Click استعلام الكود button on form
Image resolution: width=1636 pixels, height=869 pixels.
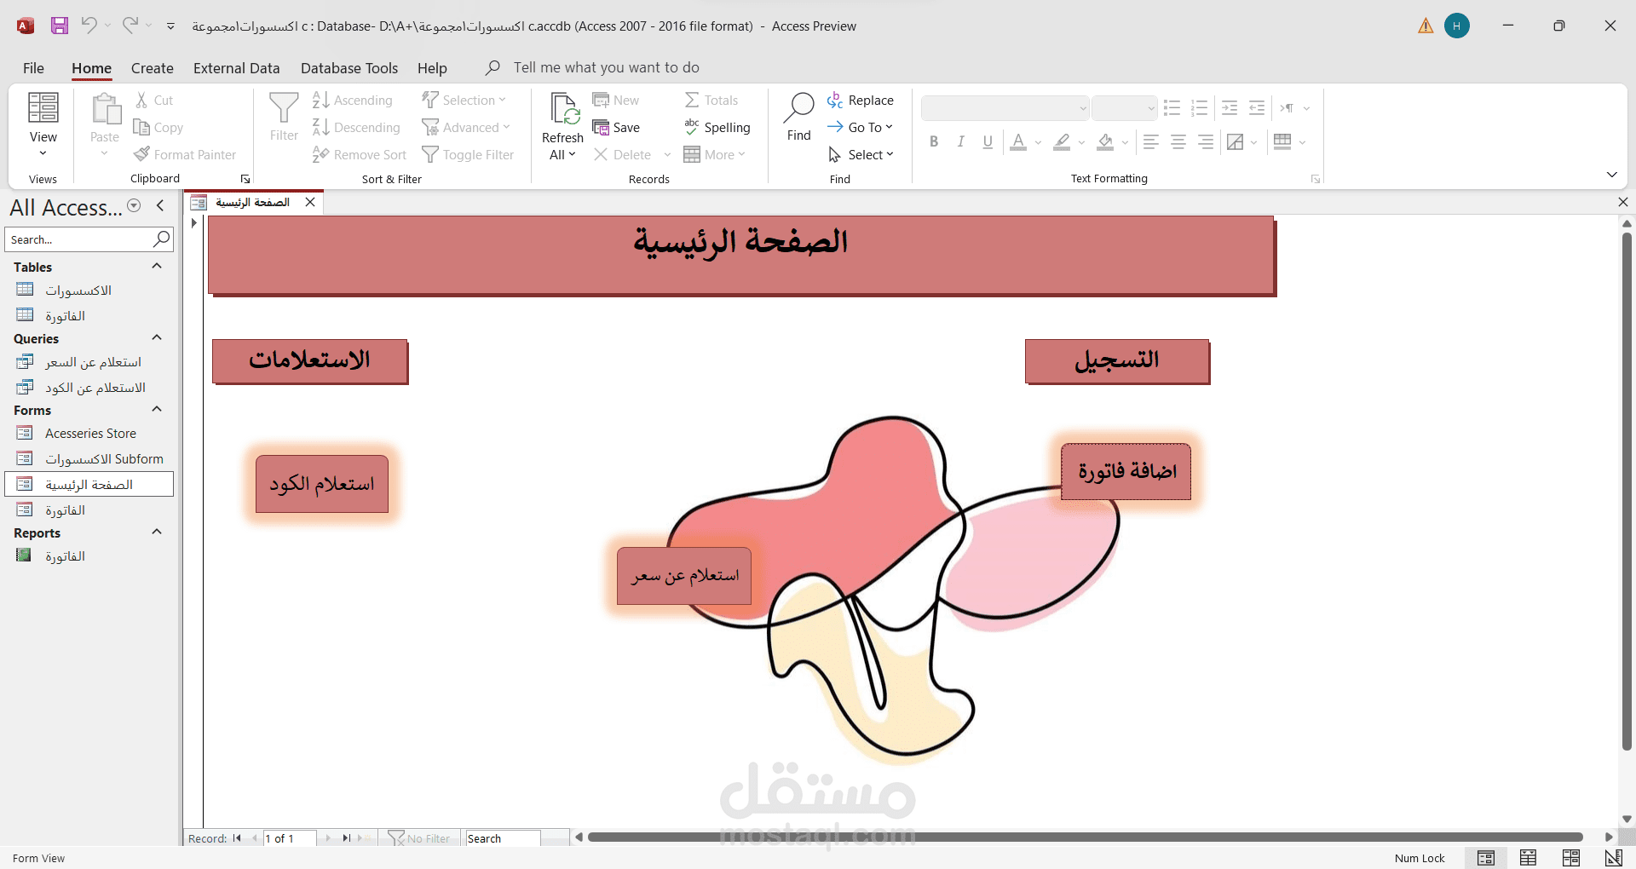[322, 484]
